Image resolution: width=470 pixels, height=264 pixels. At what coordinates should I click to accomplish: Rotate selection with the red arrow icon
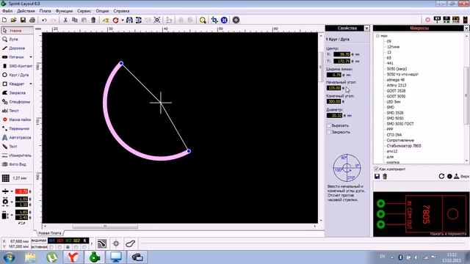[x=115, y=20]
